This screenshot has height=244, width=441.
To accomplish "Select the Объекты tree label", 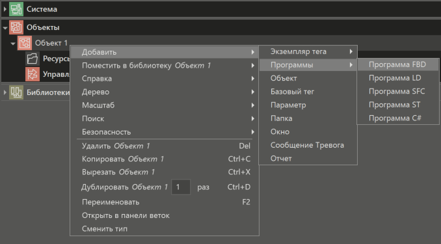I will (43, 27).
